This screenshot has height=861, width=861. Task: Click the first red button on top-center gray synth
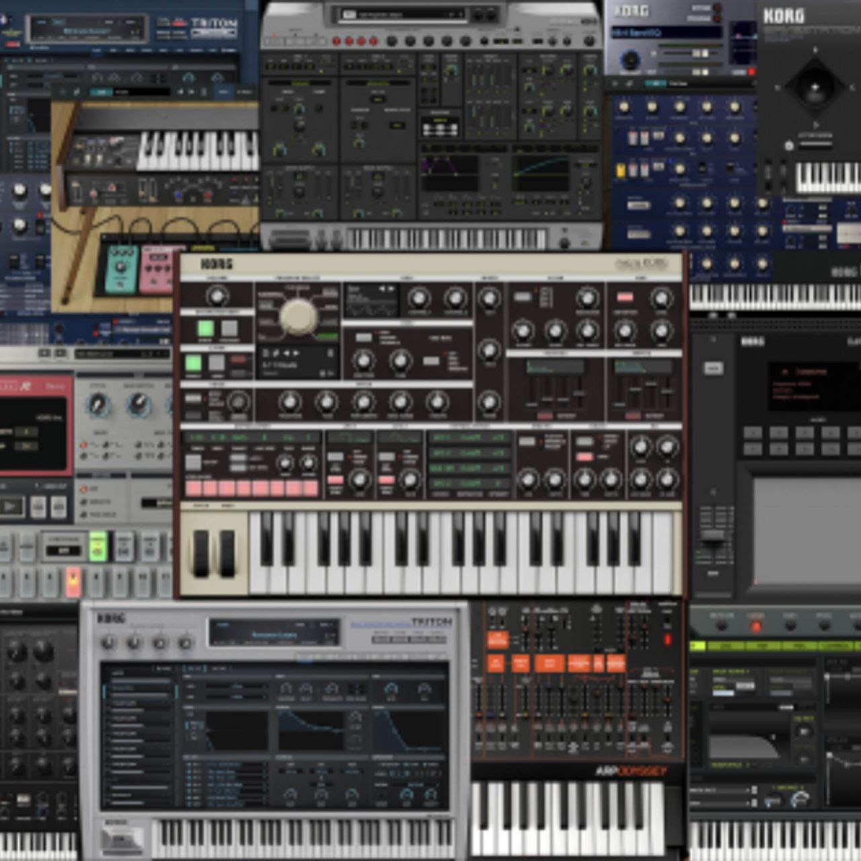[336, 40]
